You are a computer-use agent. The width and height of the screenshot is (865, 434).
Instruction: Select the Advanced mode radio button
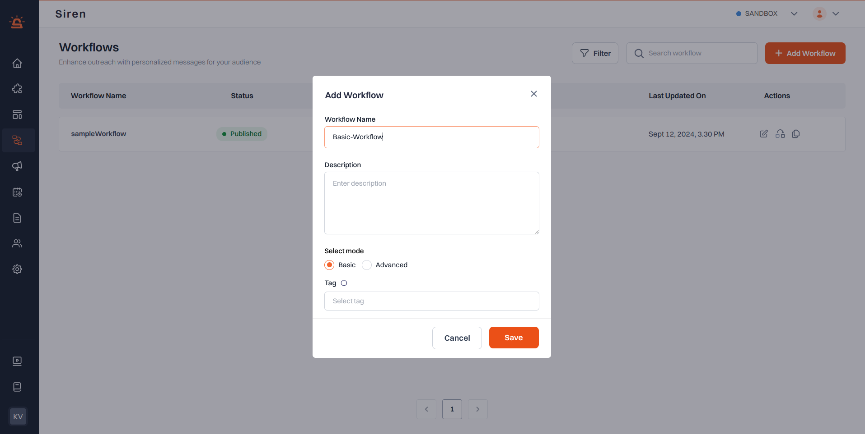coord(366,265)
